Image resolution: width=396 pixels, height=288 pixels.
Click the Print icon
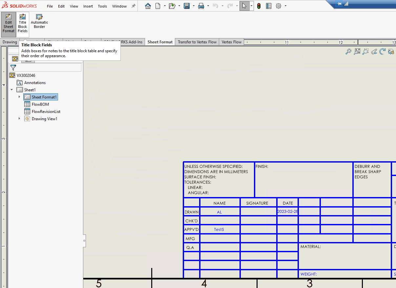201,6
